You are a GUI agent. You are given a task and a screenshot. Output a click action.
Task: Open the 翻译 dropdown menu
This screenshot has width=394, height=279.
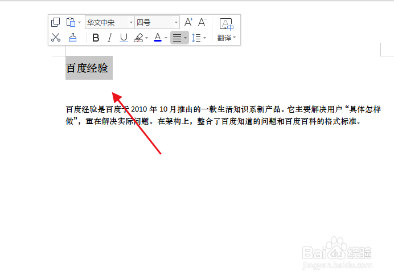coord(227,38)
